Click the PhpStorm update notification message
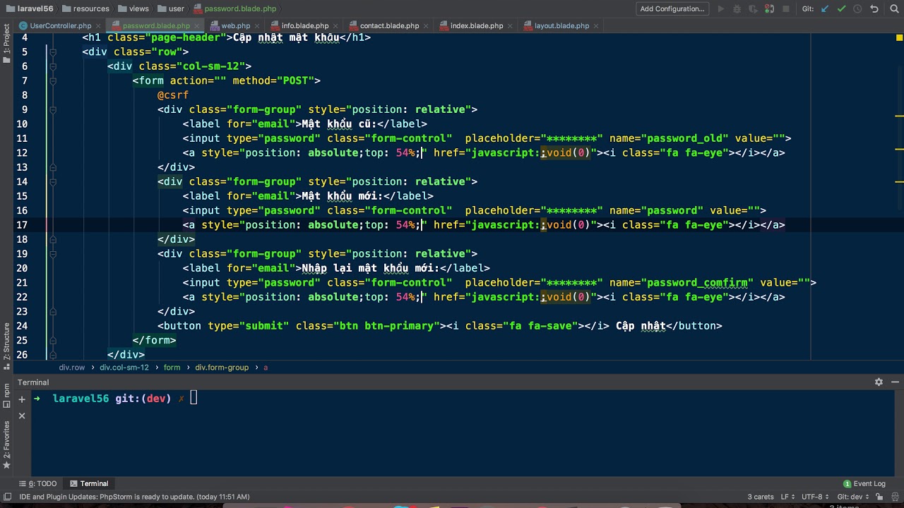This screenshot has height=508, width=904. 134,497
